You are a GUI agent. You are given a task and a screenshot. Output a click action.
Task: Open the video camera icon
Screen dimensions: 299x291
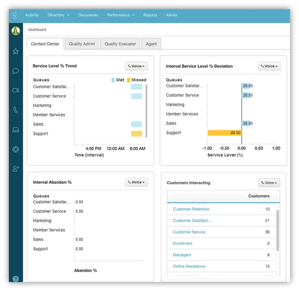pyautogui.click(x=16, y=90)
